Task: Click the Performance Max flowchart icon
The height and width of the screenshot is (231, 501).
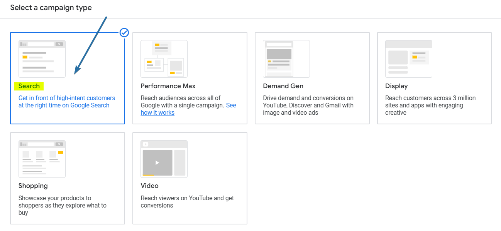Action: click(x=164, y=59)
